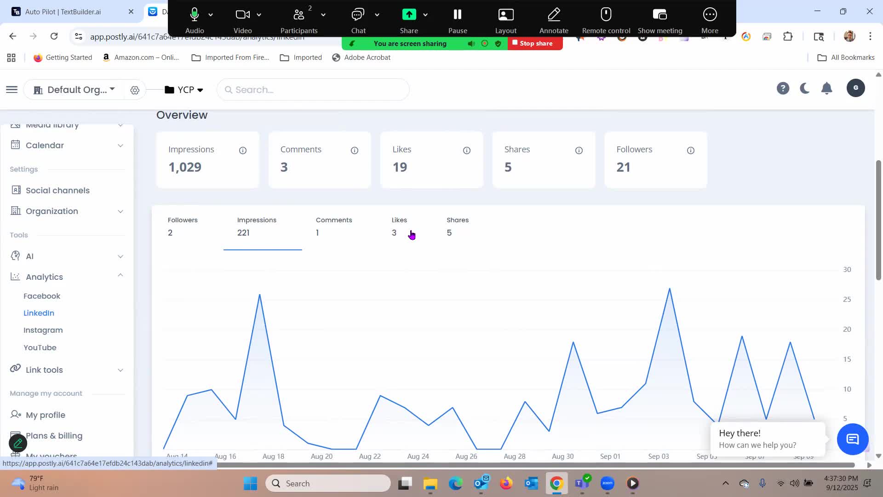Screen dimensions: 883x497
Task: Select the Likes chart tab
Action: (x=399, y=226)
